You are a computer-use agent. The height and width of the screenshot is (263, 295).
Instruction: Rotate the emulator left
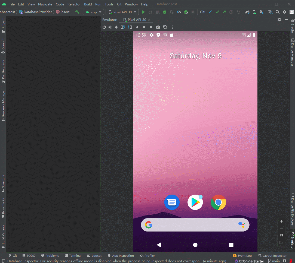click(123, 27)
